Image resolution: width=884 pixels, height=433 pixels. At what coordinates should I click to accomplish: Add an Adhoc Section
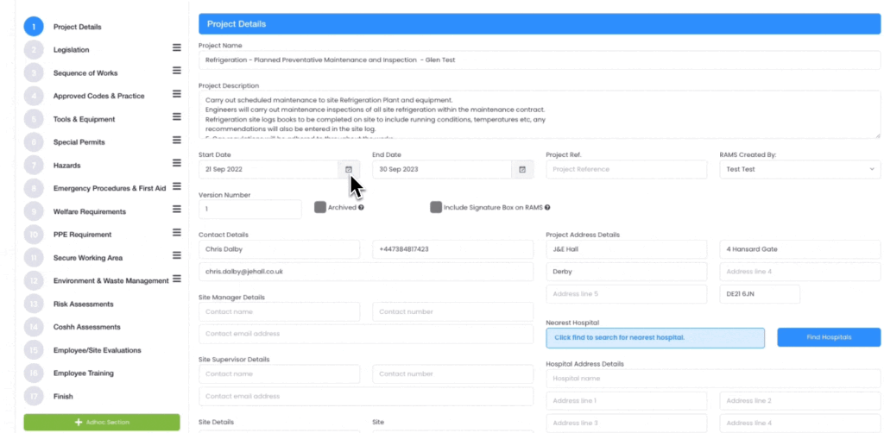pos(102,423)
